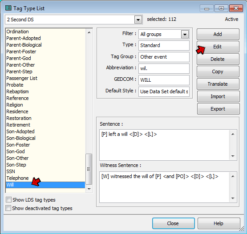Viewport: 247px width, 234px height.
Task: Click the GEDCOM field WILL
Action: (x=164, y=80)
